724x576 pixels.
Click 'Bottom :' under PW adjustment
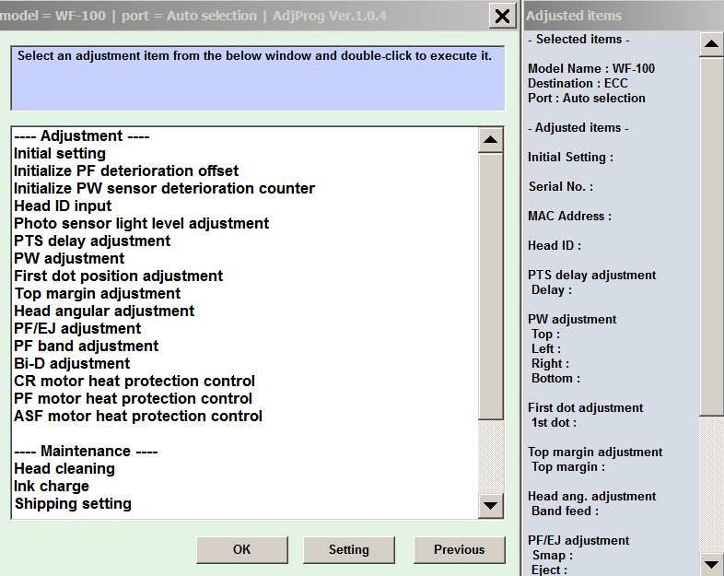click(x=556, y=379)
